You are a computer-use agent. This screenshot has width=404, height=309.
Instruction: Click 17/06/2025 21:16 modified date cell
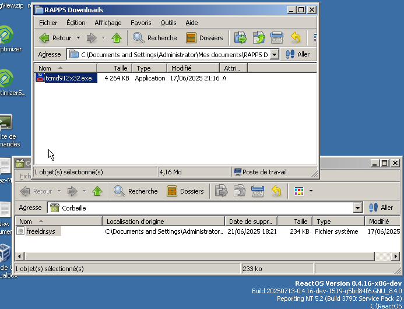pos(195,78)
